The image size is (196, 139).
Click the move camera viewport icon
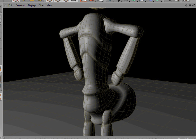186,5
